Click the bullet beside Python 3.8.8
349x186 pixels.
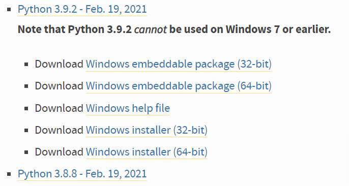tap(9, 174)
